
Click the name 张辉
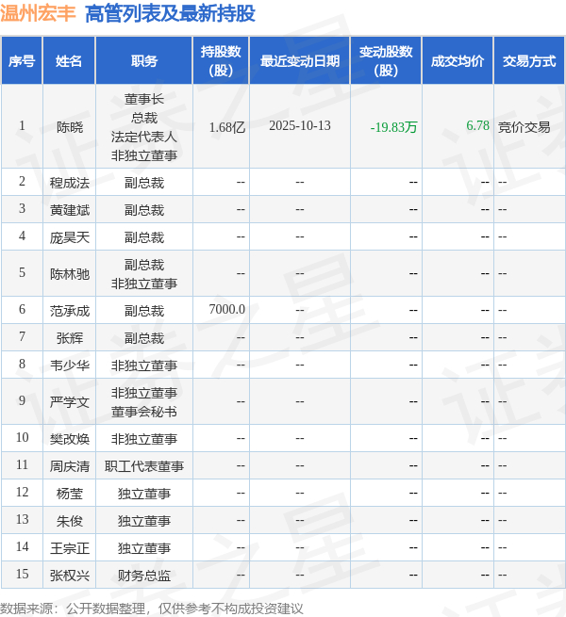tap(70, 338)
